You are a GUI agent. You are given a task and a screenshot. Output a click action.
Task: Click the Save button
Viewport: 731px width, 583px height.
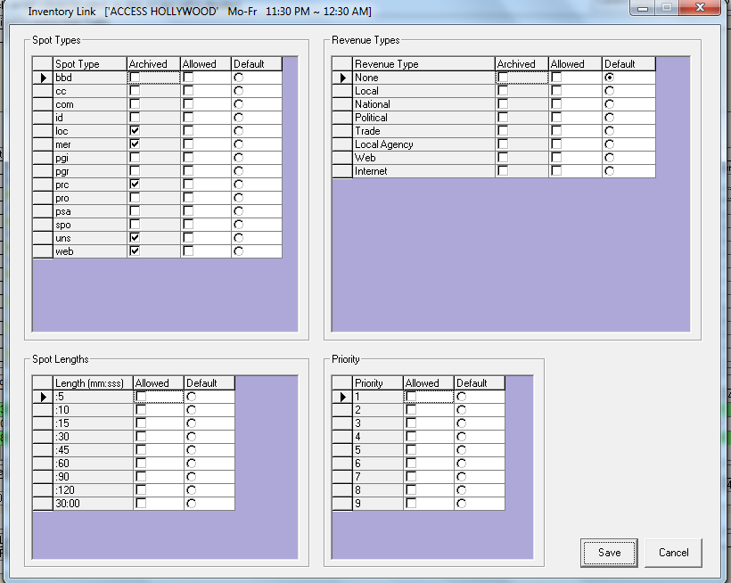click(x=609, y=553)
